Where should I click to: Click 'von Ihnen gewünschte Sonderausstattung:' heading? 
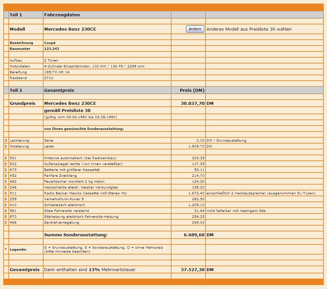pyautogui.click(x=84, y=129)
